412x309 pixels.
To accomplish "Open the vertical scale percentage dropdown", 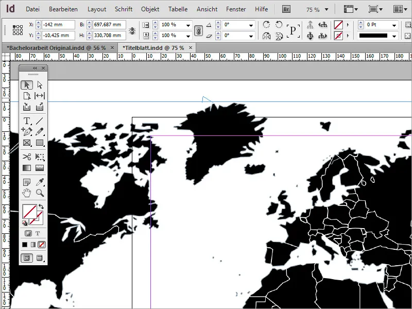I will tap(188, 36).
